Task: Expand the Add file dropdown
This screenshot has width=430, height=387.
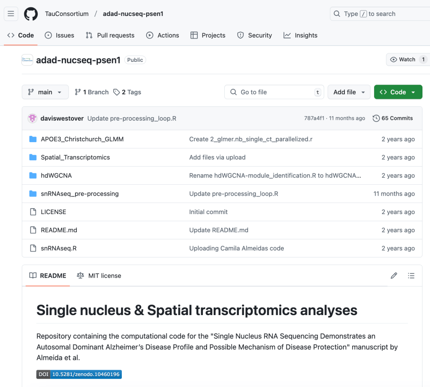Action: 349,92
